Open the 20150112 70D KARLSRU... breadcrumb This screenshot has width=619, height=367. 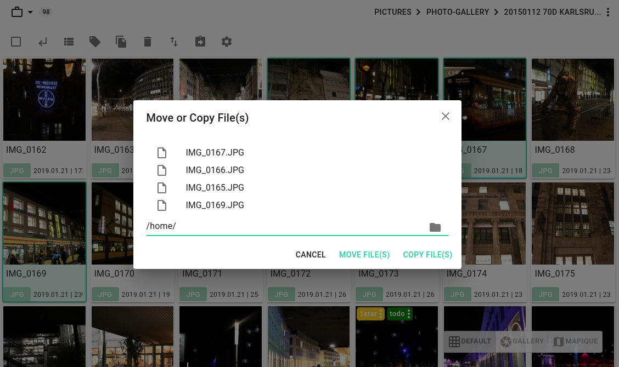[552, 12]
